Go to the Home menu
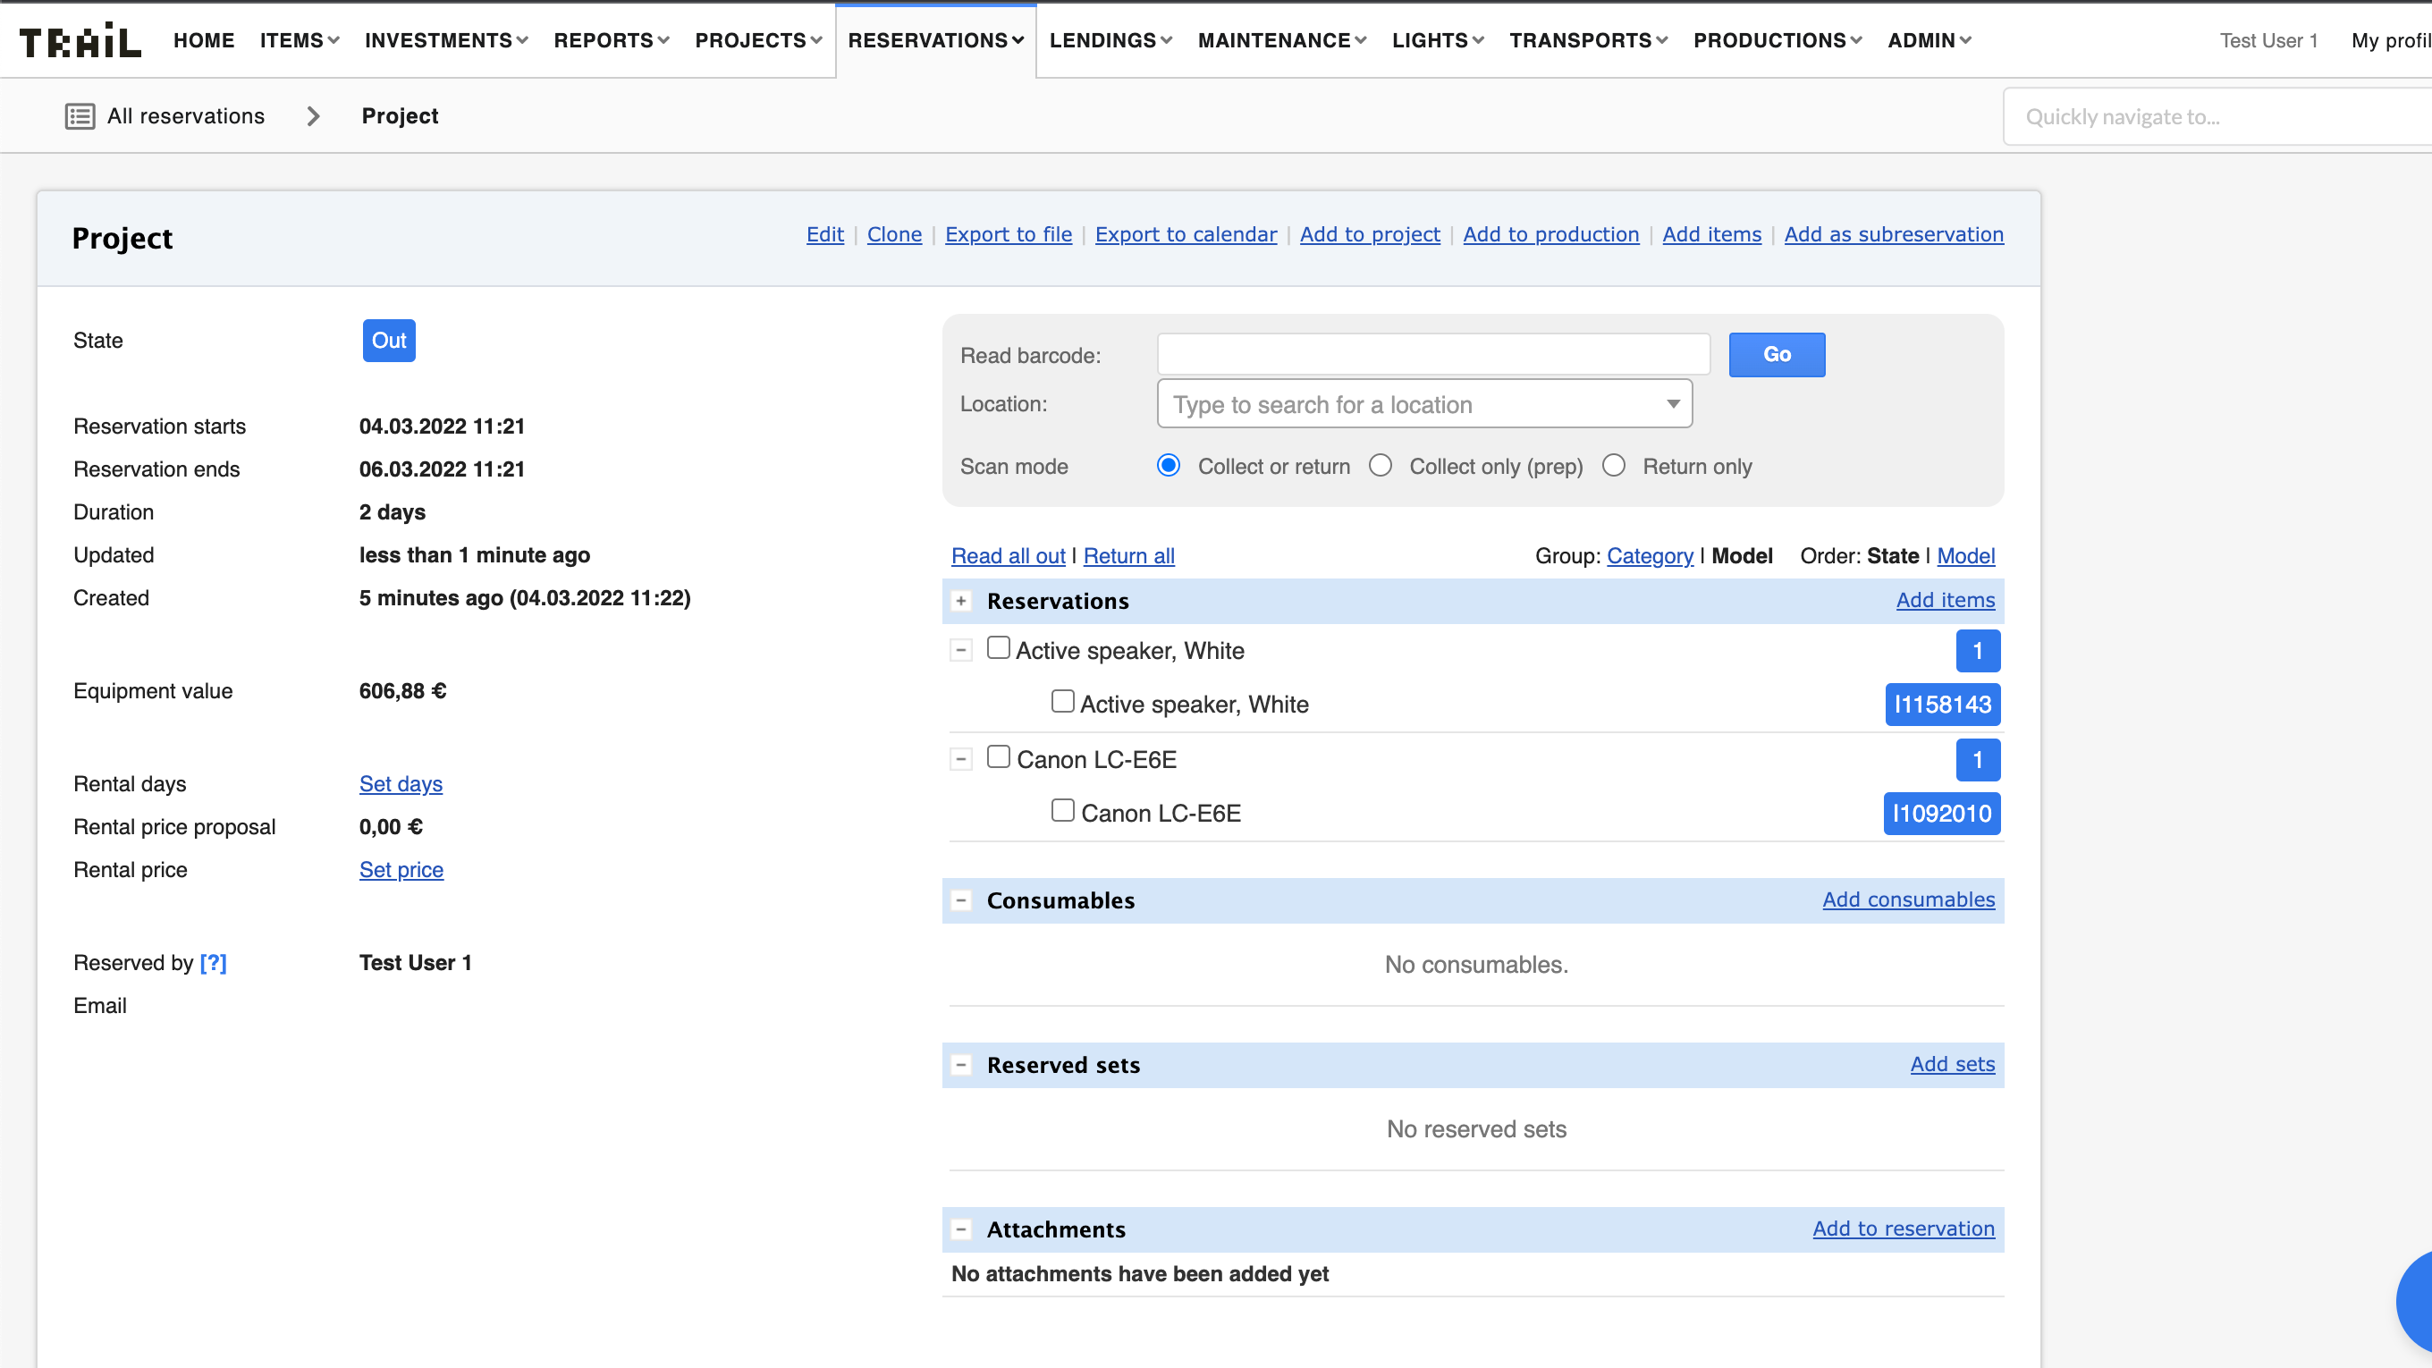 204,40
